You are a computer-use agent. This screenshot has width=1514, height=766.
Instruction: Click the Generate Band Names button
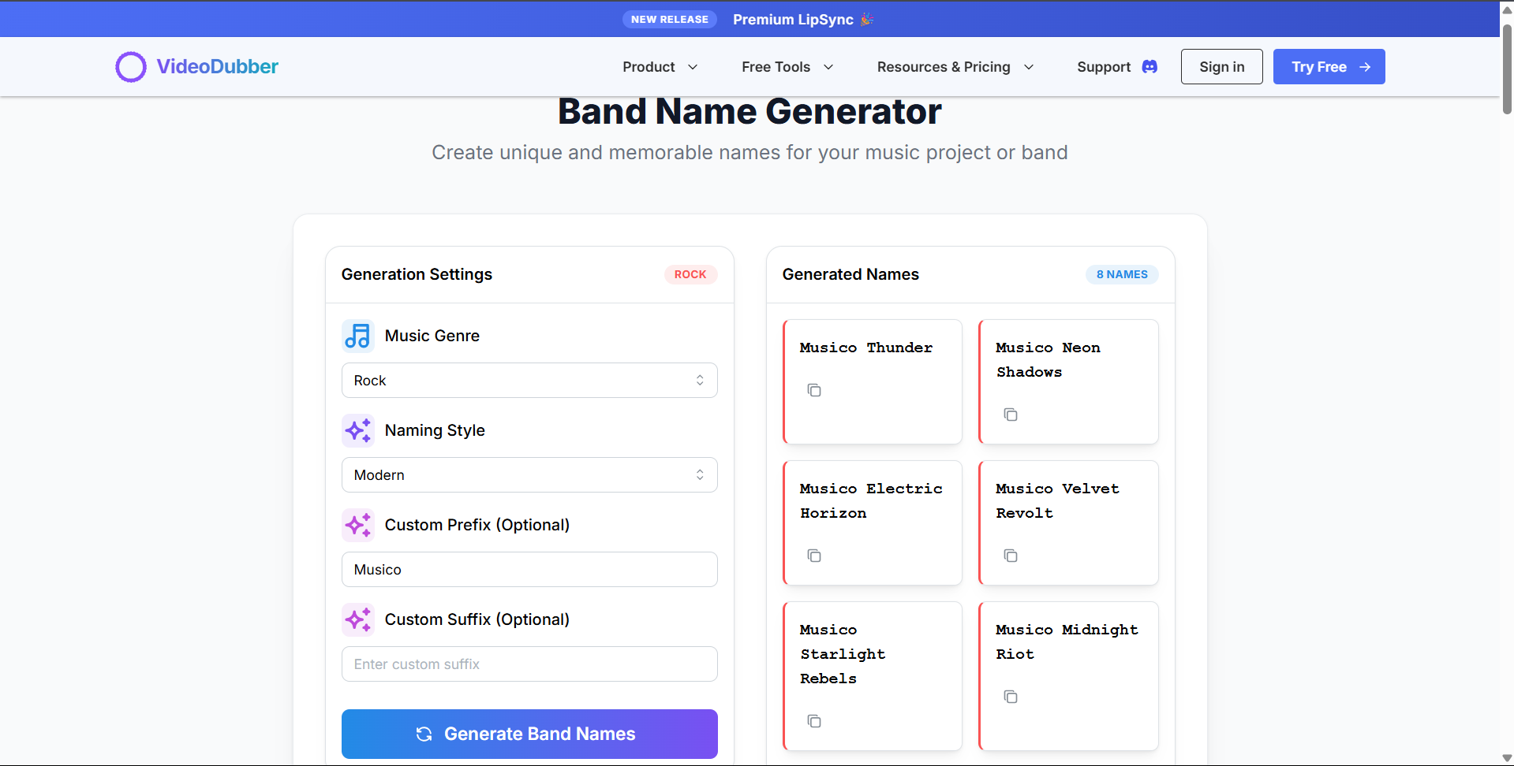coord(529,734)
